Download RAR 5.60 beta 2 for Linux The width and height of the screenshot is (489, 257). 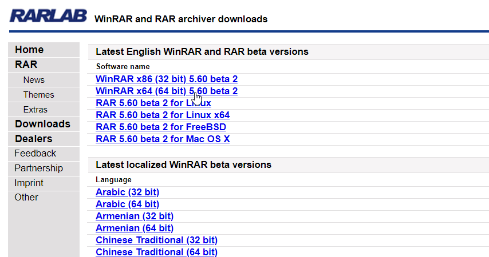tap(153, 103)
